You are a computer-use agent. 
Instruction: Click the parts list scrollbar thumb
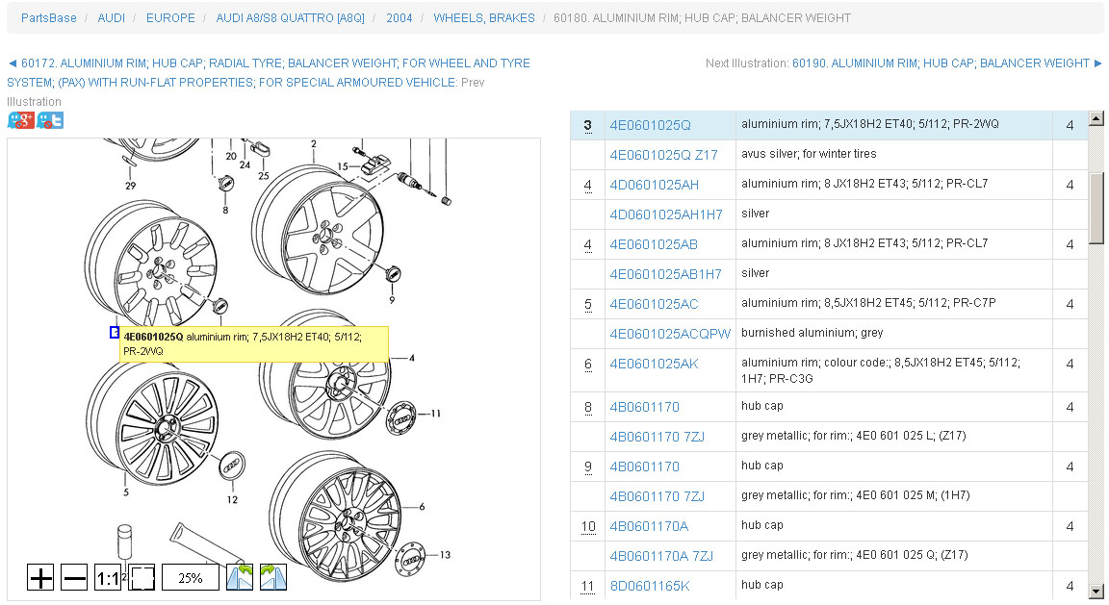pos(1096,209)
